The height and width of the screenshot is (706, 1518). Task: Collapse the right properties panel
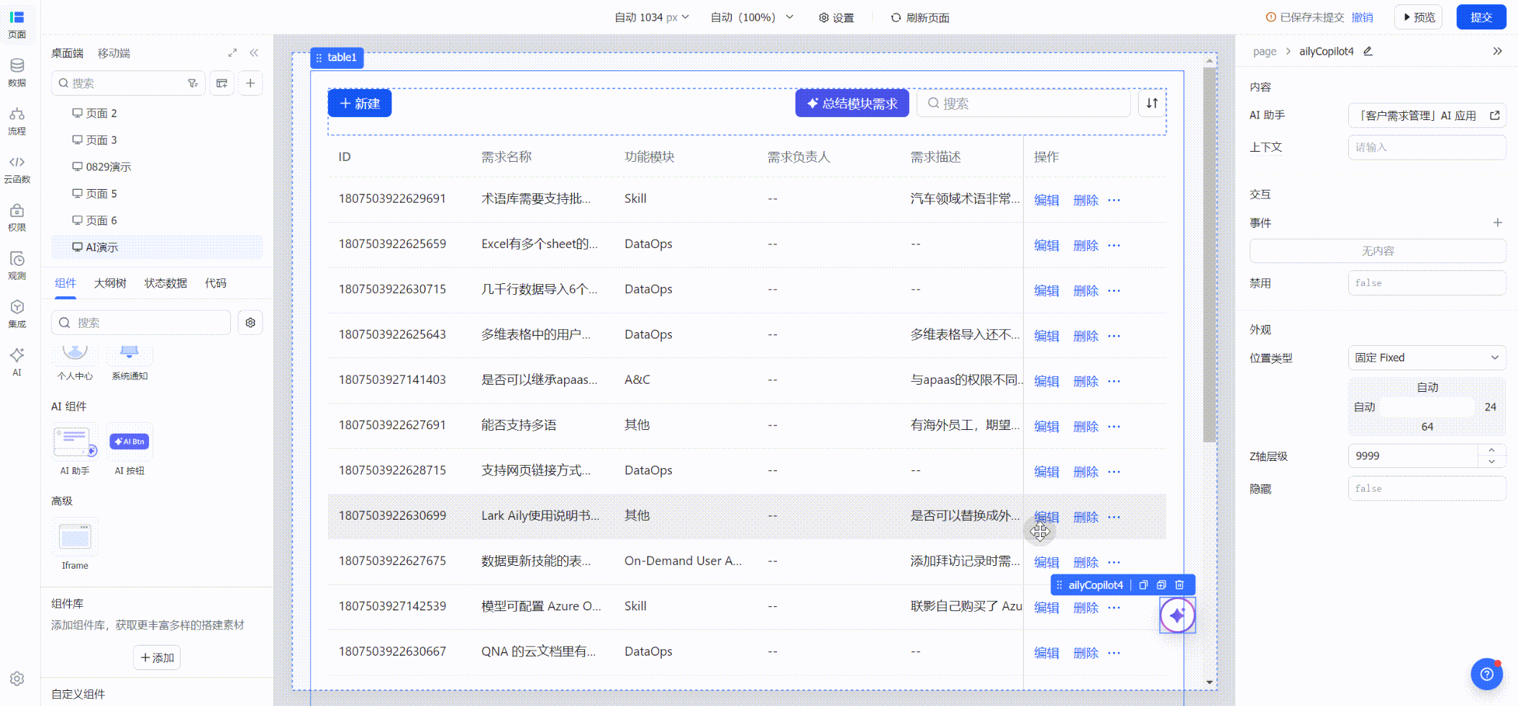pos(1497,51)
